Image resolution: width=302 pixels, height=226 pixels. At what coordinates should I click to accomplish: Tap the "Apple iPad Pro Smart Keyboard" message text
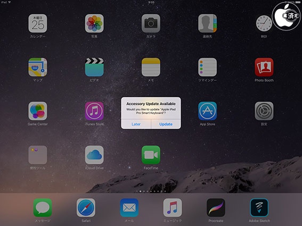[151, 111]
